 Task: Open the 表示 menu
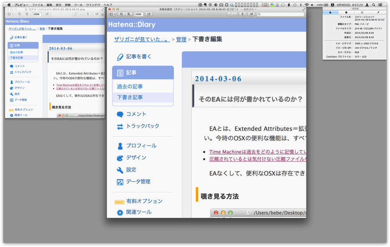pos(58,5)
